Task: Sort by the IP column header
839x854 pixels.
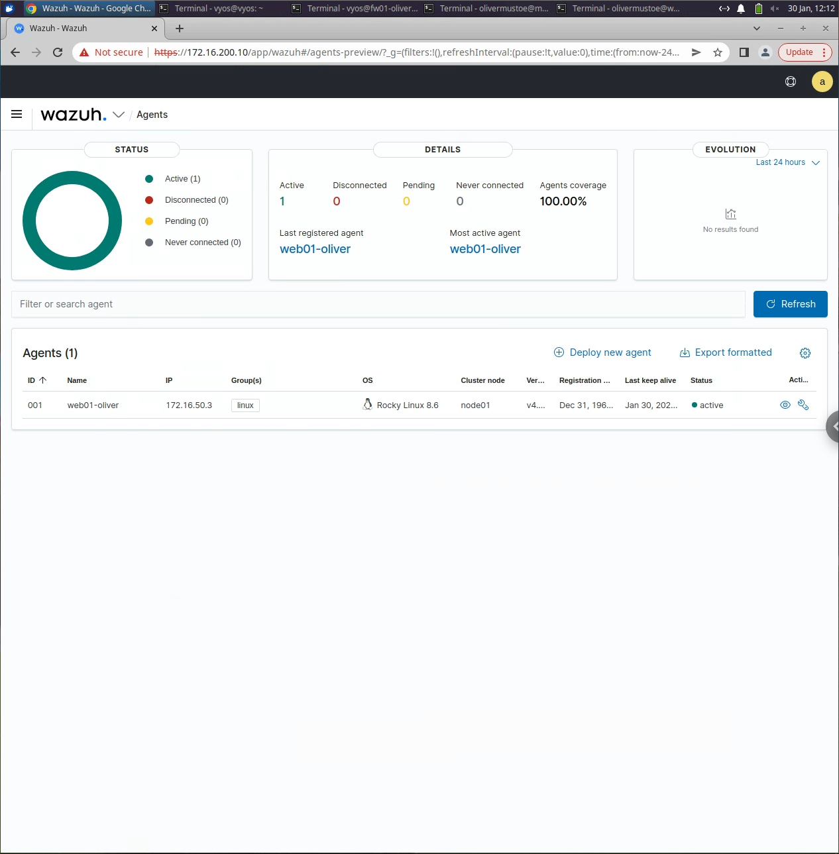Action: point(169,380)
